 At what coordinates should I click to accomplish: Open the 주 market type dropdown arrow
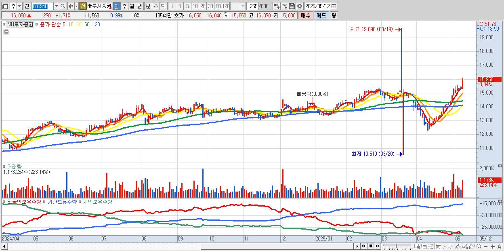pyautogui.click(x=19, y=6)
